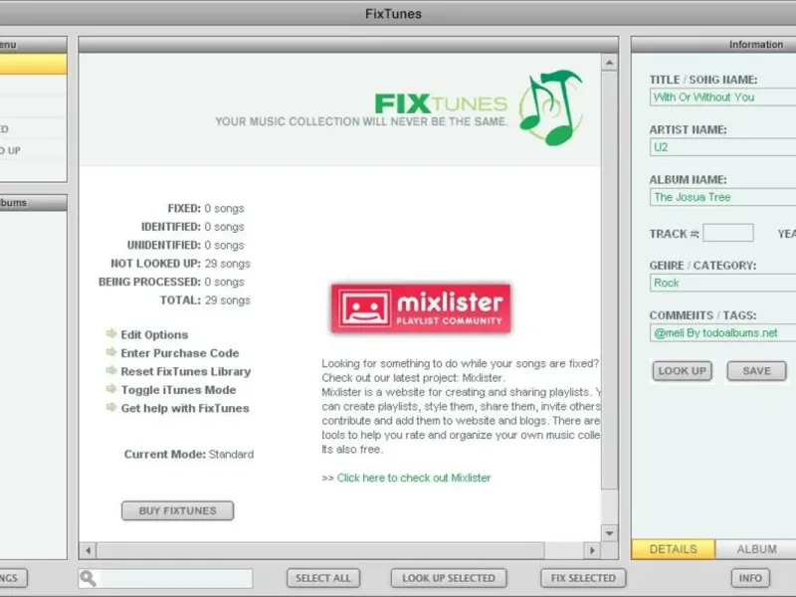Click the SELECT ALL button
The image size is (796, 597).
pyautogui.click(x=323, y=578)
